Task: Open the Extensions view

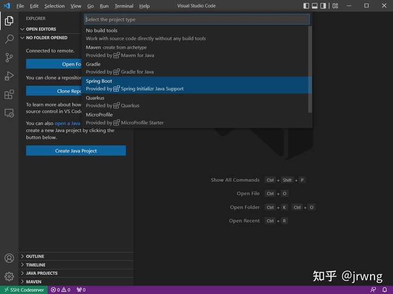Action: coord(9,95)
